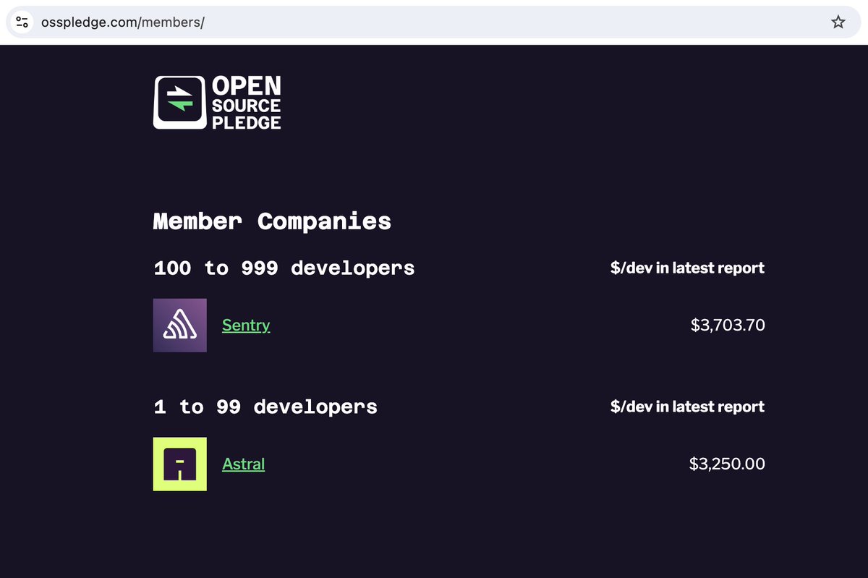Bookmark the page using the star icon
The width and height of the screenshot is (868, 578).
pos(838,22)
